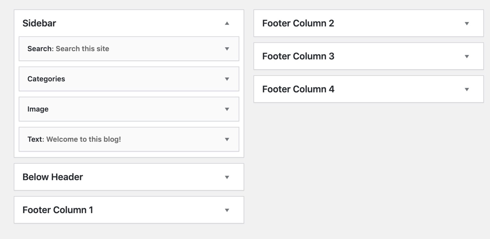The image size is (490, 239).
Task: Click the Below Header heading text
Action: (x=53, y=177)
